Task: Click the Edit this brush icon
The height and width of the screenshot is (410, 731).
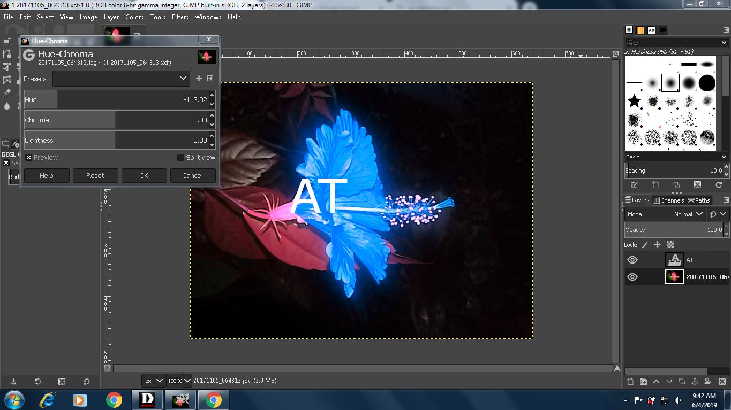Action: pyautogui.click(x=635, y=185)
